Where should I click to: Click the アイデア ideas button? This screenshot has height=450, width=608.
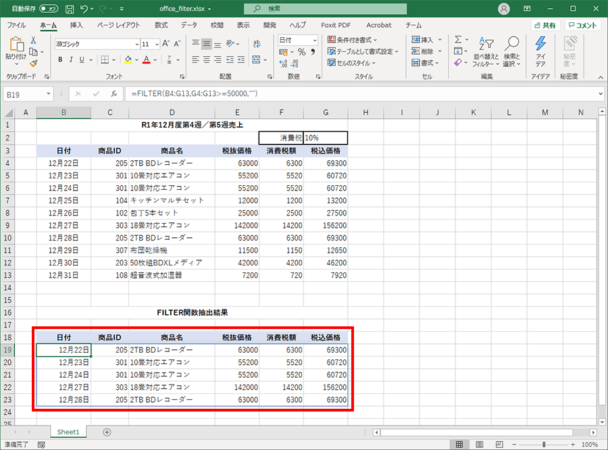click(x=540, y=52)
